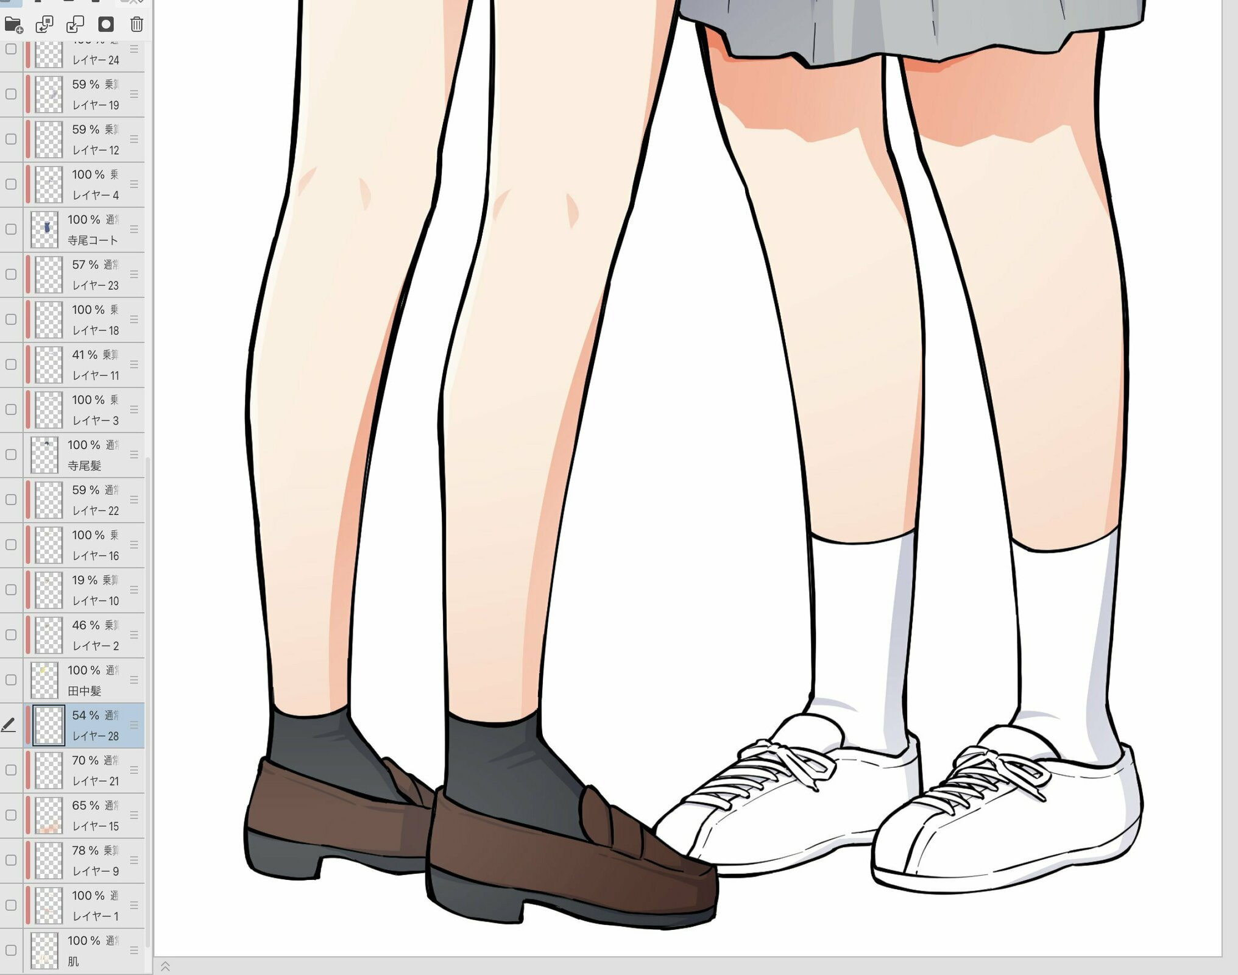This screenshot has width=1238, height=975.
Task: Click the grip handle of レイヤー 23
Action: 134,274
